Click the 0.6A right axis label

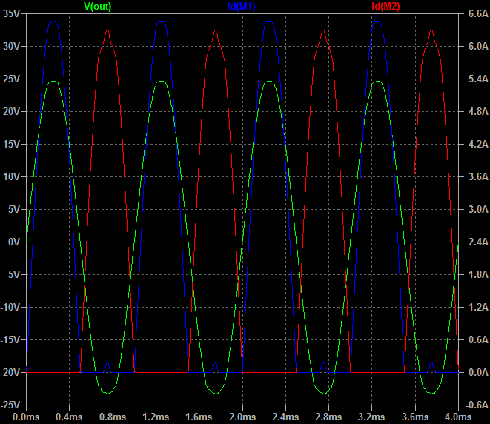[478, 339]
